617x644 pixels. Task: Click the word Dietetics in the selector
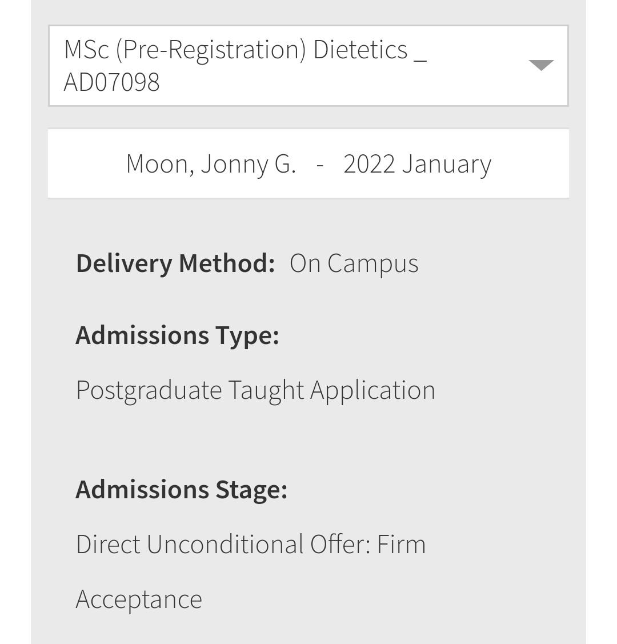360,50
